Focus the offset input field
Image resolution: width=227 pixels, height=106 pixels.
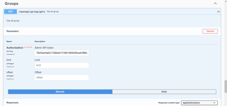coord(62,77)
